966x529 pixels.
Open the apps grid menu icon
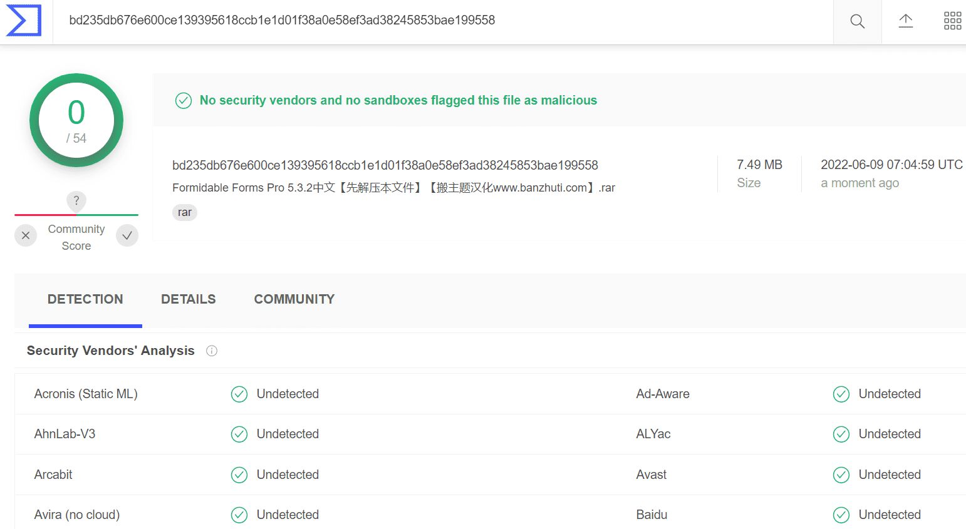[952, 21]
